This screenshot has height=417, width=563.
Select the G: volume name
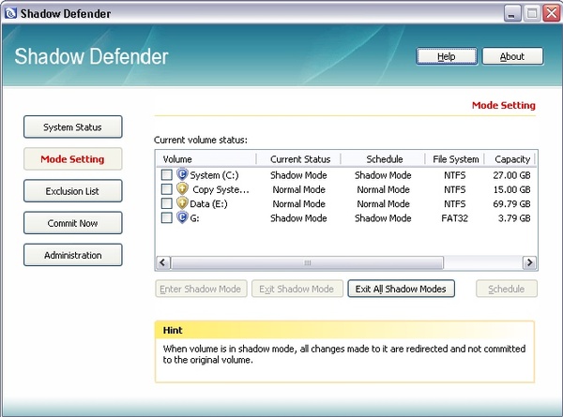[194, 218]
